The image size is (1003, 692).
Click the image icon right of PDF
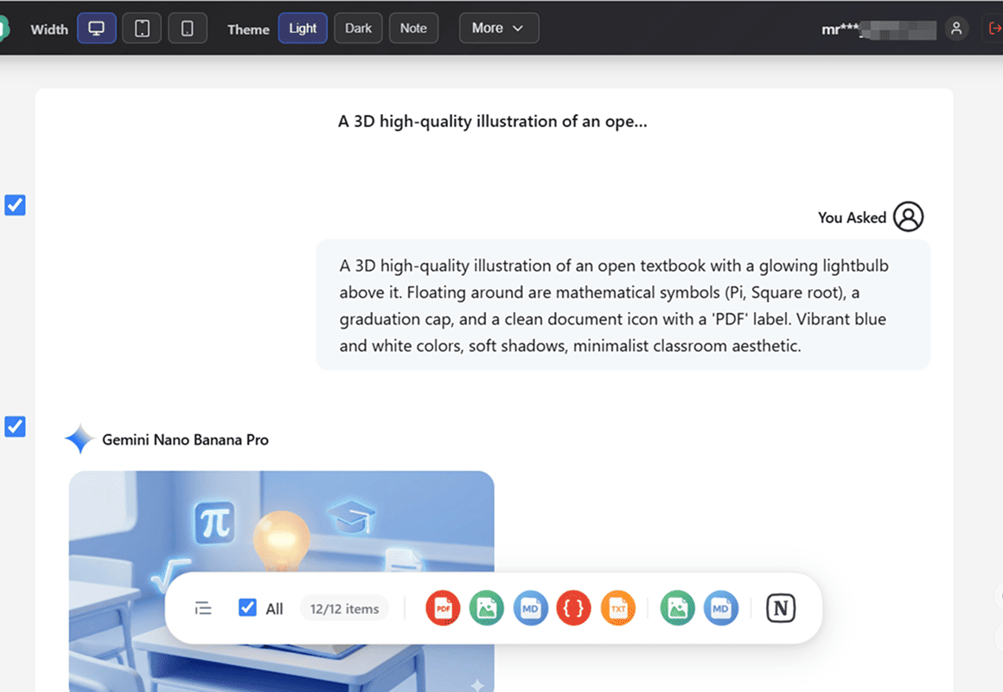[487, 608]
